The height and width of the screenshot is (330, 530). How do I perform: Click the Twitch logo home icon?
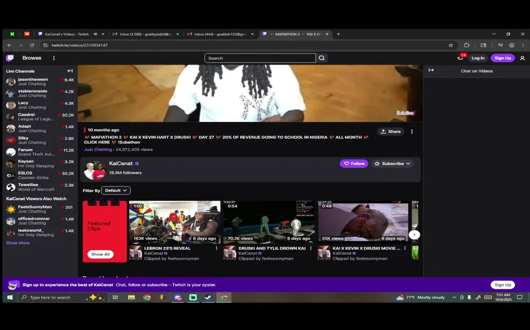(10, 58)
